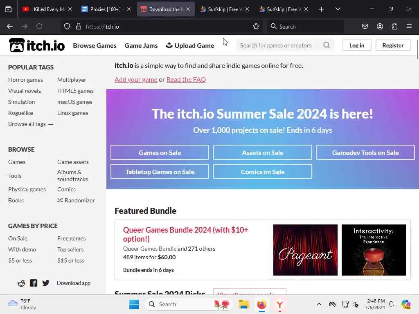Click the Register button
The height and width of the screenshot is (314, 419).
point(393,45)
